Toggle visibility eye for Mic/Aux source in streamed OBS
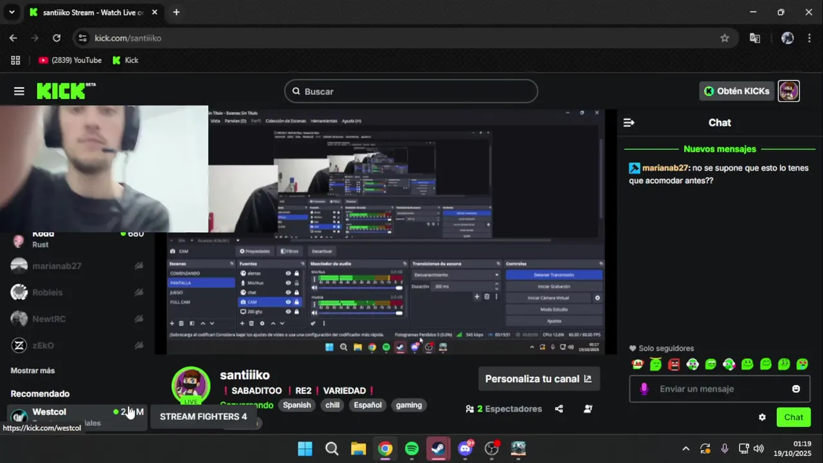The height and width of the screenshot is (463, 823). point(288,283)
